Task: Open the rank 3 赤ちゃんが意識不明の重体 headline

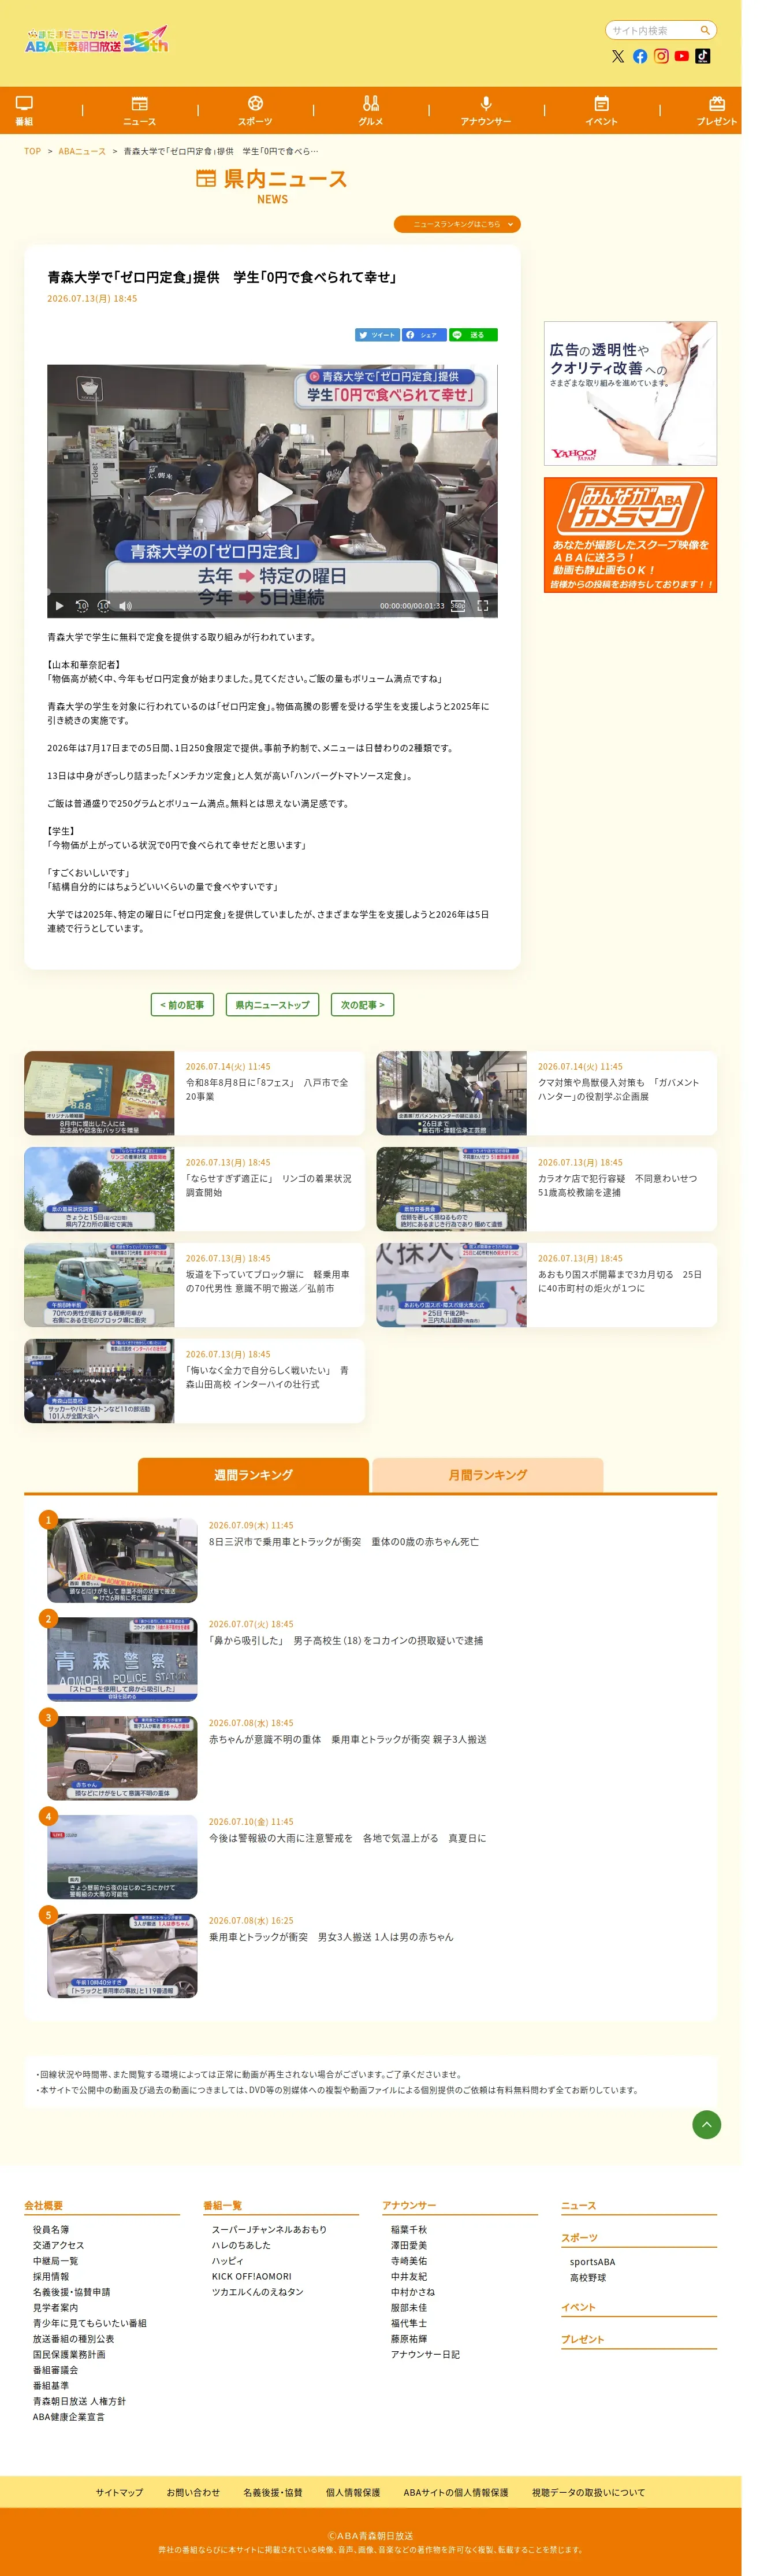Action: pos(348,1740)
